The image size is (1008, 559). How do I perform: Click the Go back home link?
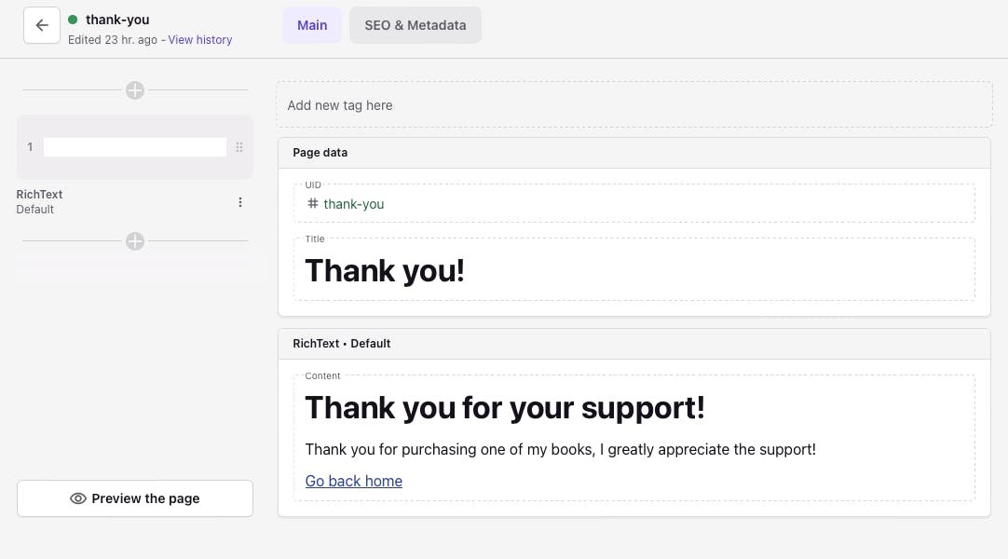coord(353,481)
